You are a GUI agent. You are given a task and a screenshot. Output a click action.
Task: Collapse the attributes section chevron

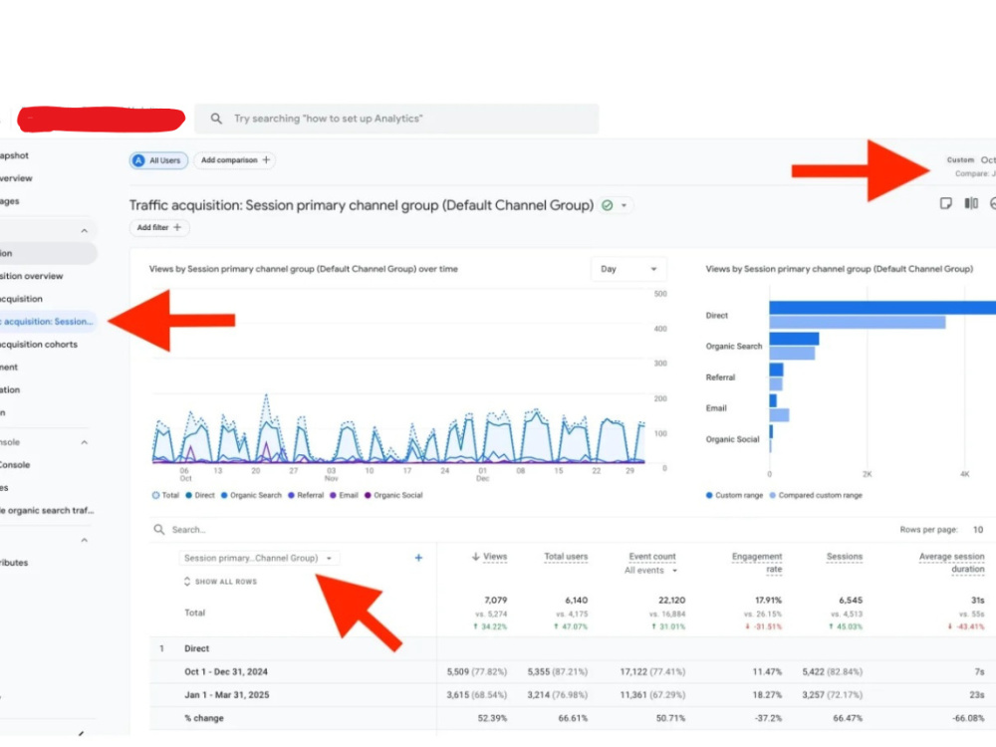pos(85,541)
